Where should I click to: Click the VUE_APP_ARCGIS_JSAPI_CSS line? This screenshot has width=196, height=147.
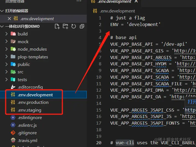(x=153, y=110)
